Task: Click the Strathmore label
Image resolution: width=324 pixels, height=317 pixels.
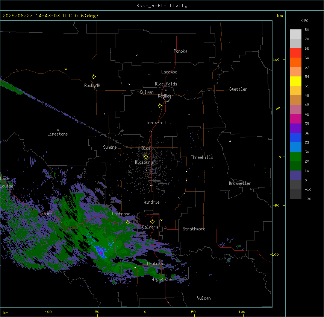Action: (194, 229)
